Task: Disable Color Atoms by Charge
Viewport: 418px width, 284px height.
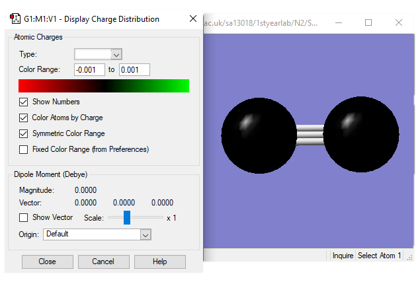Action: tap(23, 118)
